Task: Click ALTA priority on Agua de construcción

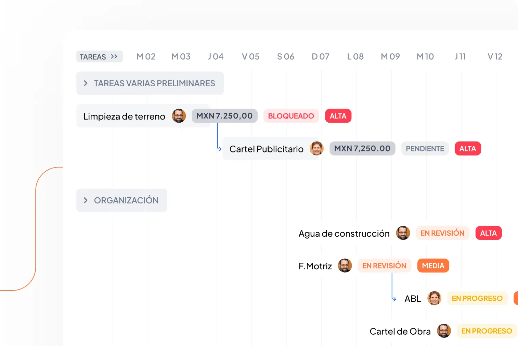Action: [x=489, y=233]
